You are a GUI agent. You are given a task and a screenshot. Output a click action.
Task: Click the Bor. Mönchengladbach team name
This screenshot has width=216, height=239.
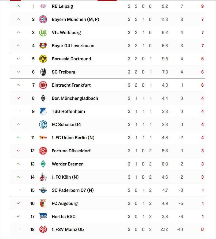tap(75, 98)
